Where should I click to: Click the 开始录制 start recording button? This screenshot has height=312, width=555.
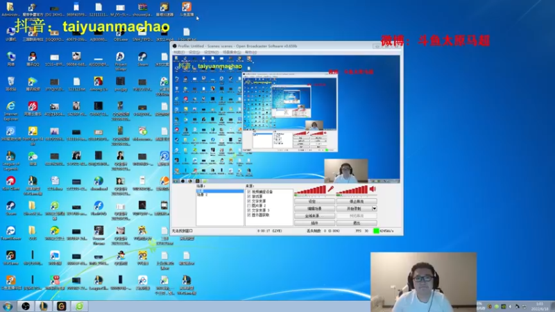pyautogui.click(x=354, y=209)
